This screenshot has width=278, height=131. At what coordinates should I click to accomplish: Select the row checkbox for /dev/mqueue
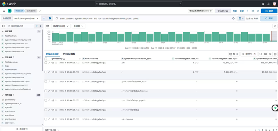pyautogui.click(x=46, y=119)
